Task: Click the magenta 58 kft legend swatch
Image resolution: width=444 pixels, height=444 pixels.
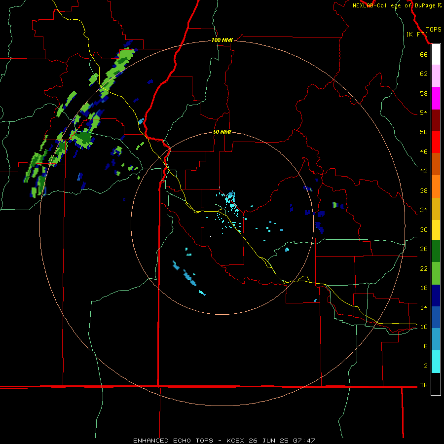Action: click(x=436, y=98)
